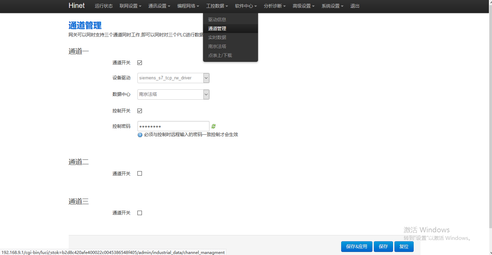Open the 数据中心 dropdown
This screenshot has height=255, width=492.
173,95
